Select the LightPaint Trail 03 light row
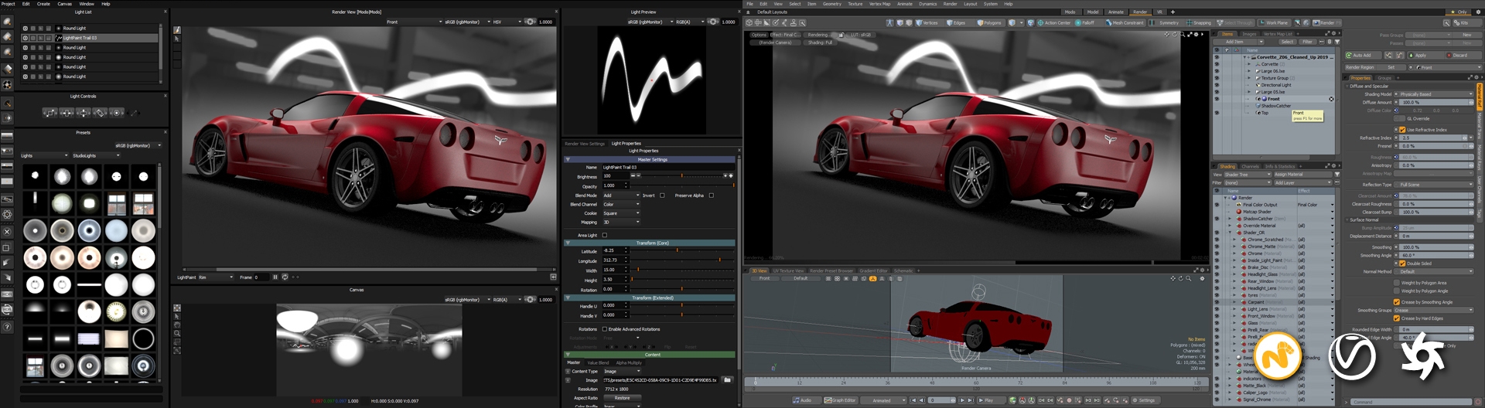 click(x=90, y=38)
